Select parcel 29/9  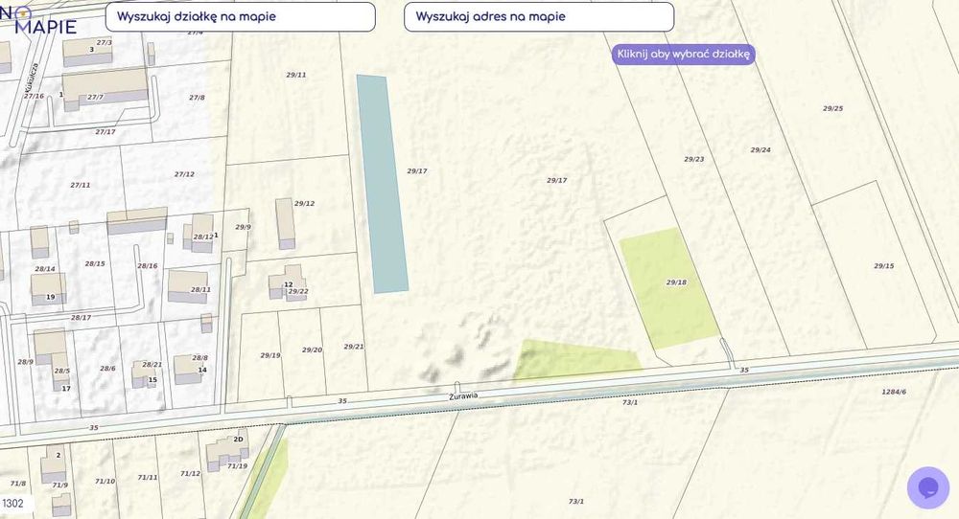coord(243,227)
